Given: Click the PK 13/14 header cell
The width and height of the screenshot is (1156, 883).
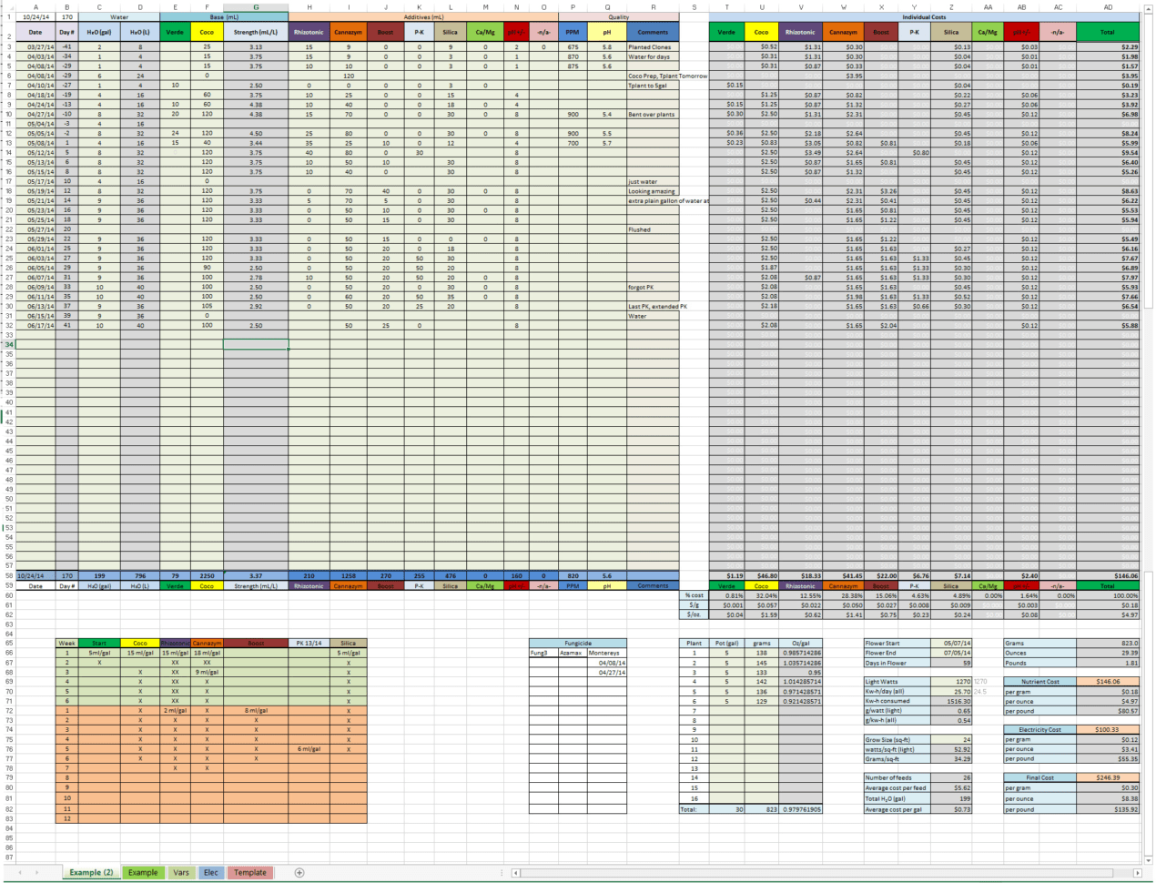Looking at the screenshot, I should [309, 643].
